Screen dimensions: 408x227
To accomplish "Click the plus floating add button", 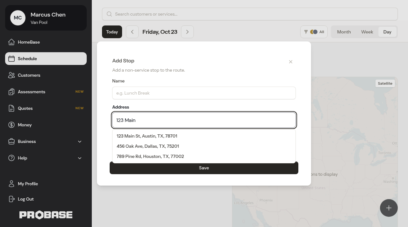I will click(x=389, y=208).
